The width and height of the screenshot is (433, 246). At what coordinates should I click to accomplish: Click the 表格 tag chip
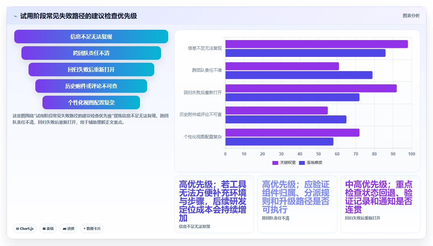pos(48,229)
